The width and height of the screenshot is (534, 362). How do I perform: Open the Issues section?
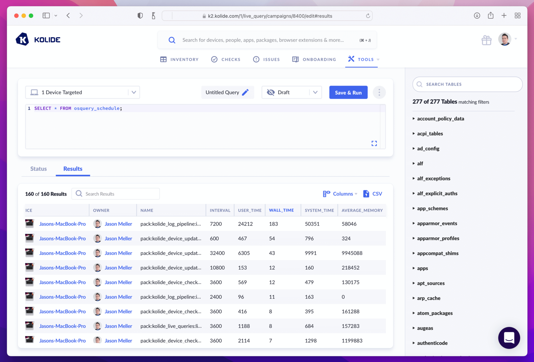(266, 59)
